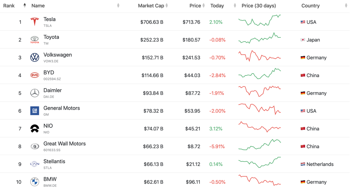Click the Netherlands flag next to Stellantis
Viewport: 351px width, 190px height.
pyautogui.click(x=303, y=164)
